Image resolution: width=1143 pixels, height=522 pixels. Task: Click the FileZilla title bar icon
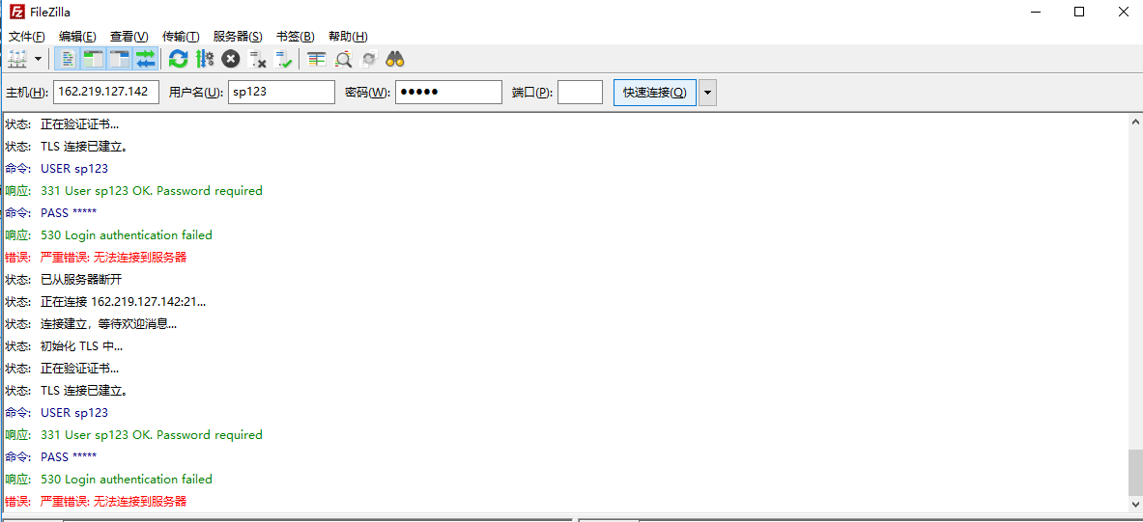pyautogui.click(x=16, y=12)
